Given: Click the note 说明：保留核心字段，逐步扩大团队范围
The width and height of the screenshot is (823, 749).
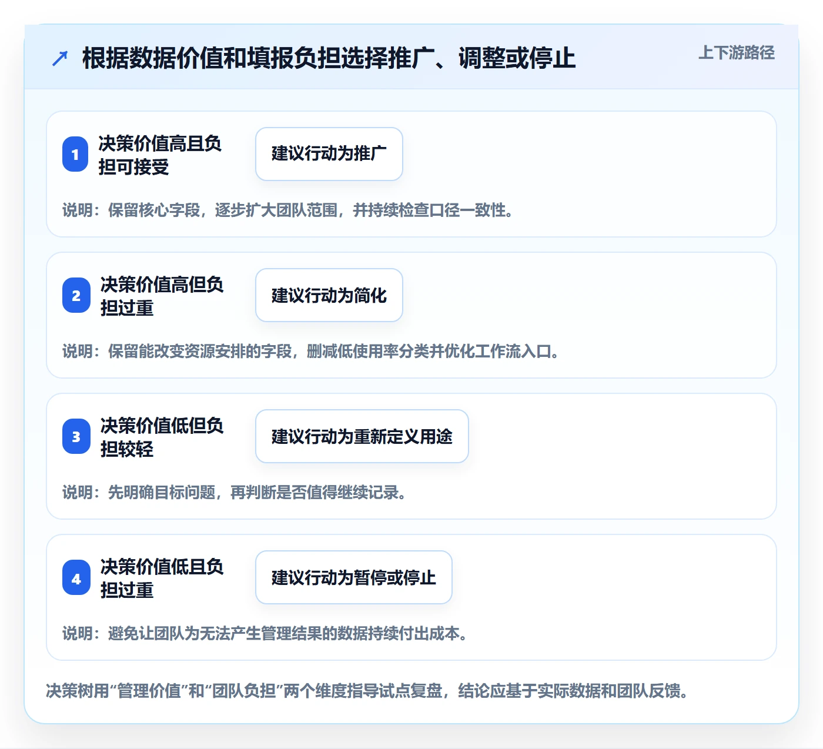Looking at the screenshot, I should pyautogui.click(x=288, y=210).
